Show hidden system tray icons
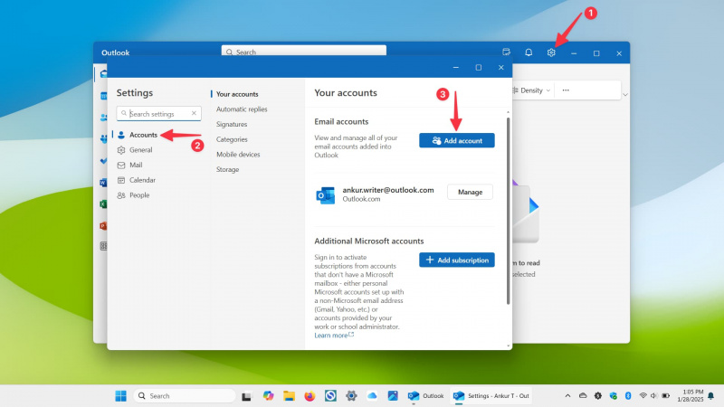The height and width of the screenshot is (407, 724). tap(568, 396)
